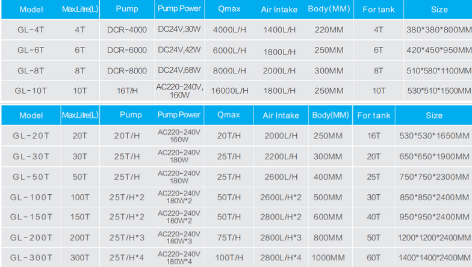Click the 25T/H*4 pump cell
The width and height of the screenshot is (472, 267).
pos(131,257)
